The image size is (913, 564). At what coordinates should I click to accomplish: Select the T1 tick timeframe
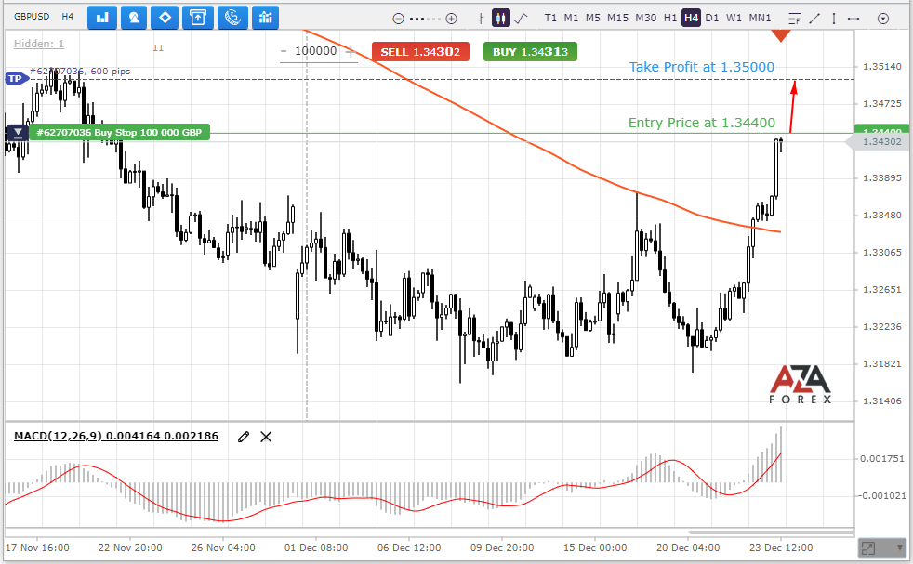(550, 18)
